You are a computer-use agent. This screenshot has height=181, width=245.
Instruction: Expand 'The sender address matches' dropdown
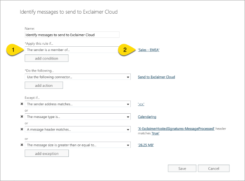tap(128, 104)
